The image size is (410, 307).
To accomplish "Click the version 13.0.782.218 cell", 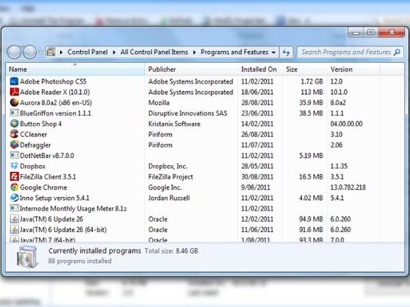I will point(348,187).
